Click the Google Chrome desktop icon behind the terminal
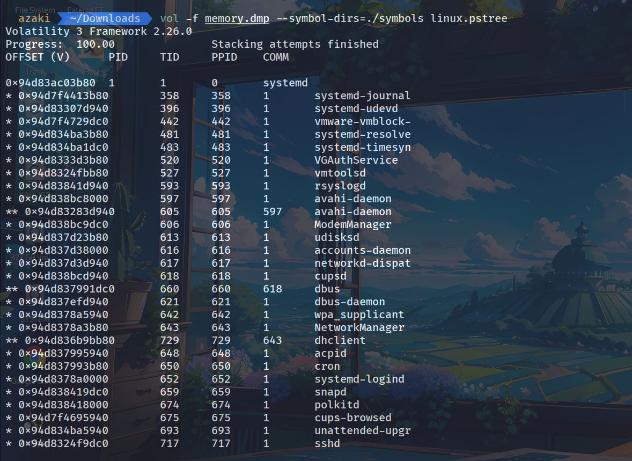This screenshot has height=461, width=632. (x=35, y=357)
